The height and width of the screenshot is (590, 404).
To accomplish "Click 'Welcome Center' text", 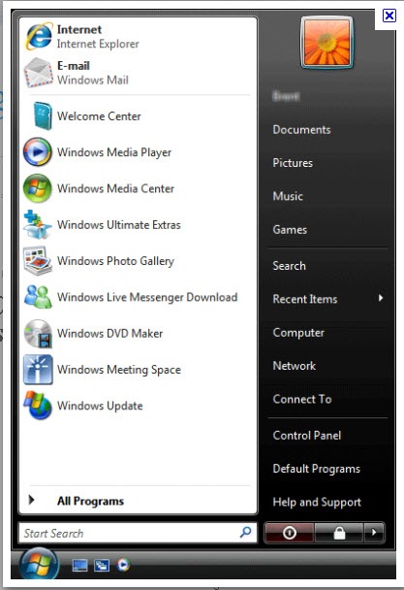I will (99, 116).
